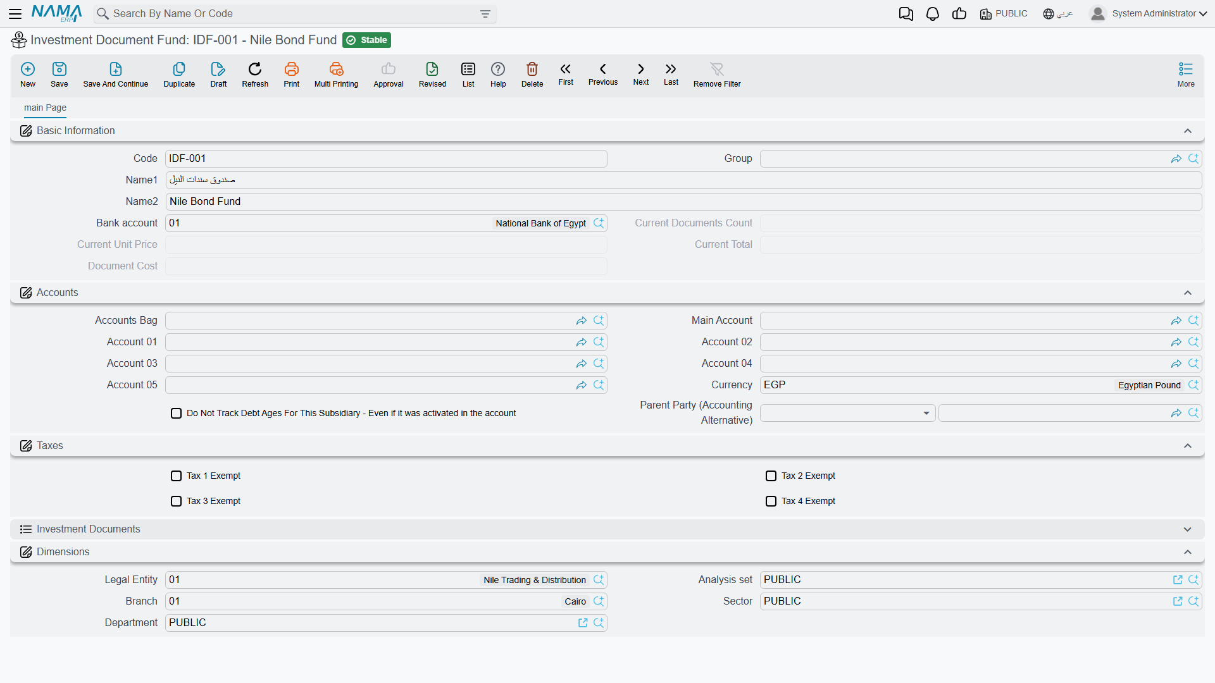Viewport: 1215px width, 683px height.
Task: Click the PUBLIC entity button
Action: click(1004, 14)
